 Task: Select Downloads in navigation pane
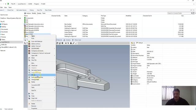(x=4, y=32)
